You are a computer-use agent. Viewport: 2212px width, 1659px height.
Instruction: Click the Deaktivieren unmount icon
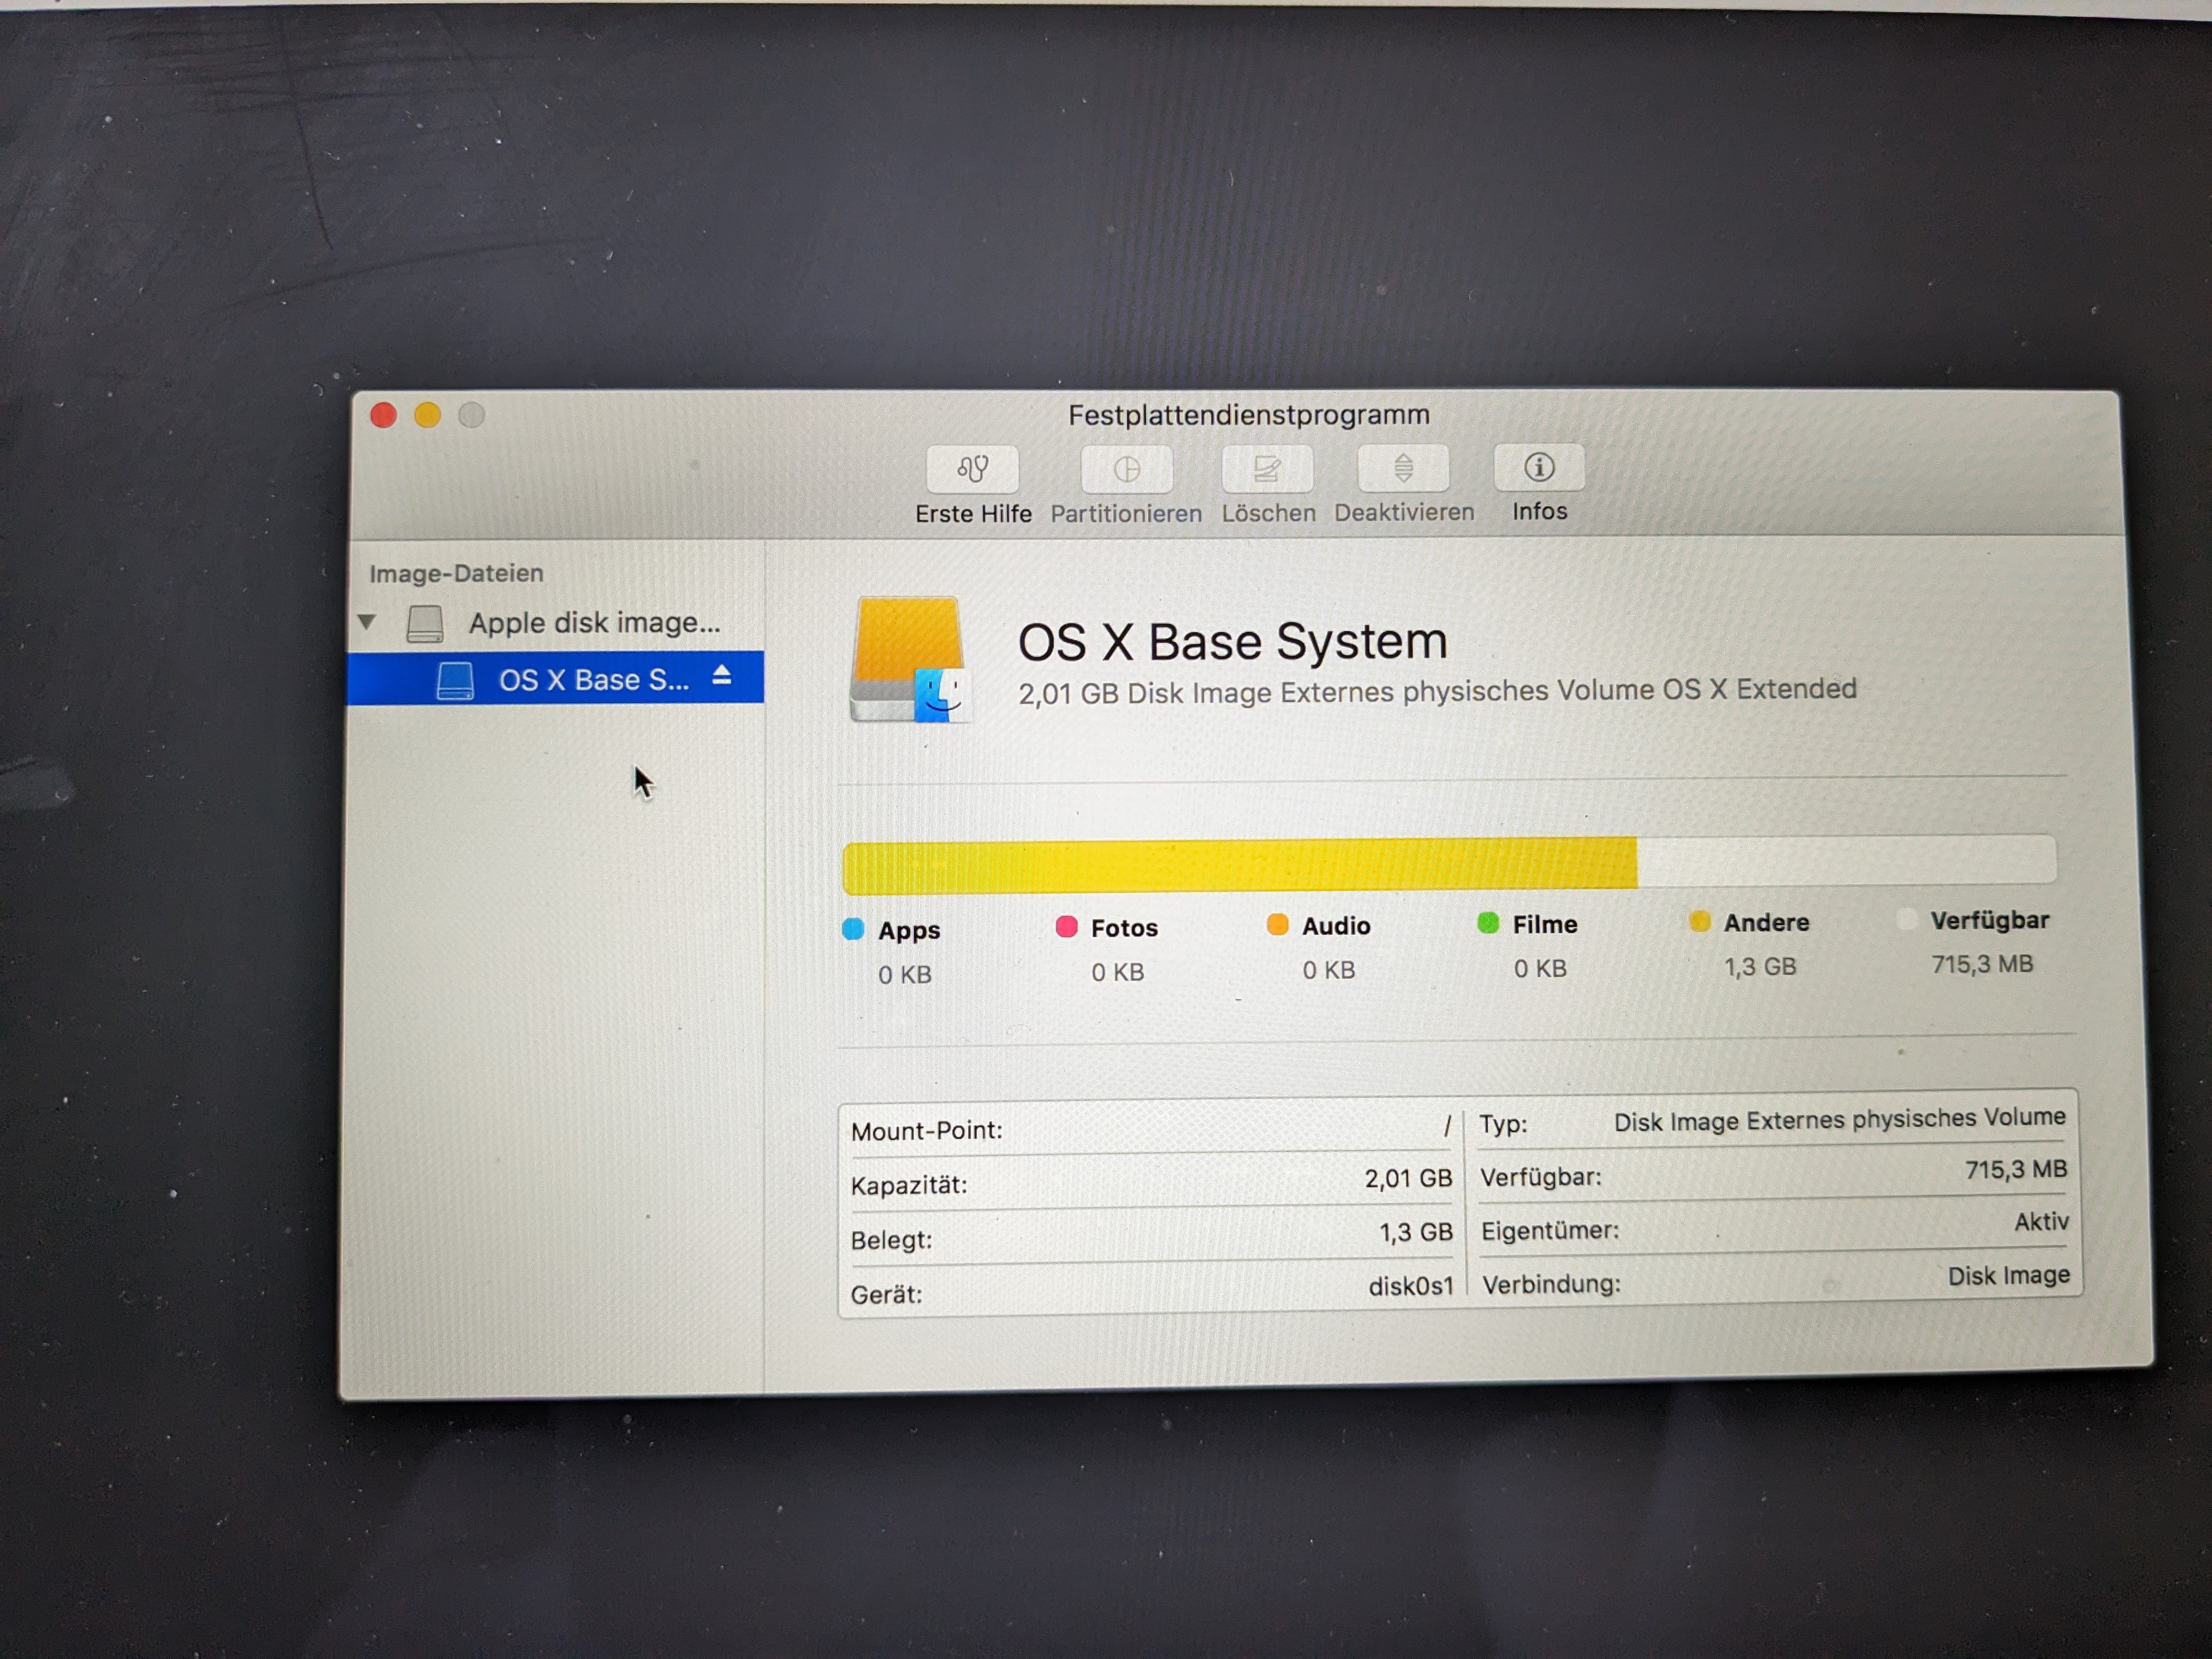click(x=1403, y=467)
